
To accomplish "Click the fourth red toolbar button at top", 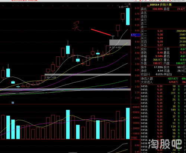I will 168,0.
